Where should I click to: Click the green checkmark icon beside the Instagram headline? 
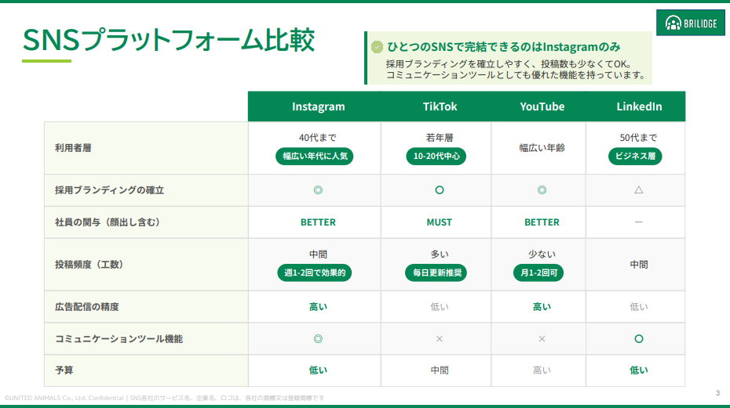[x=377, y=48]
